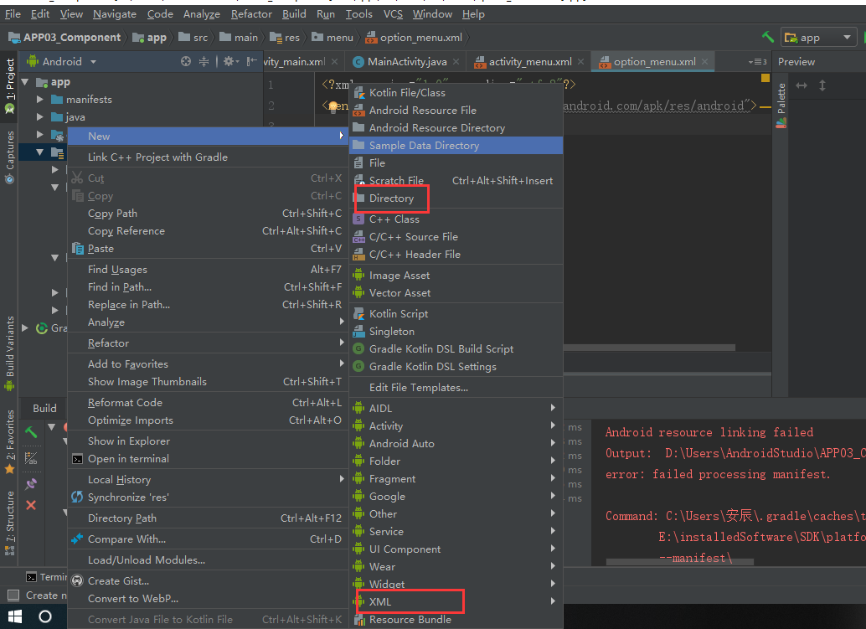Choose XML from the New submenu
The height and width of the screenshot is (629, 866).
(x=381, y=601)
